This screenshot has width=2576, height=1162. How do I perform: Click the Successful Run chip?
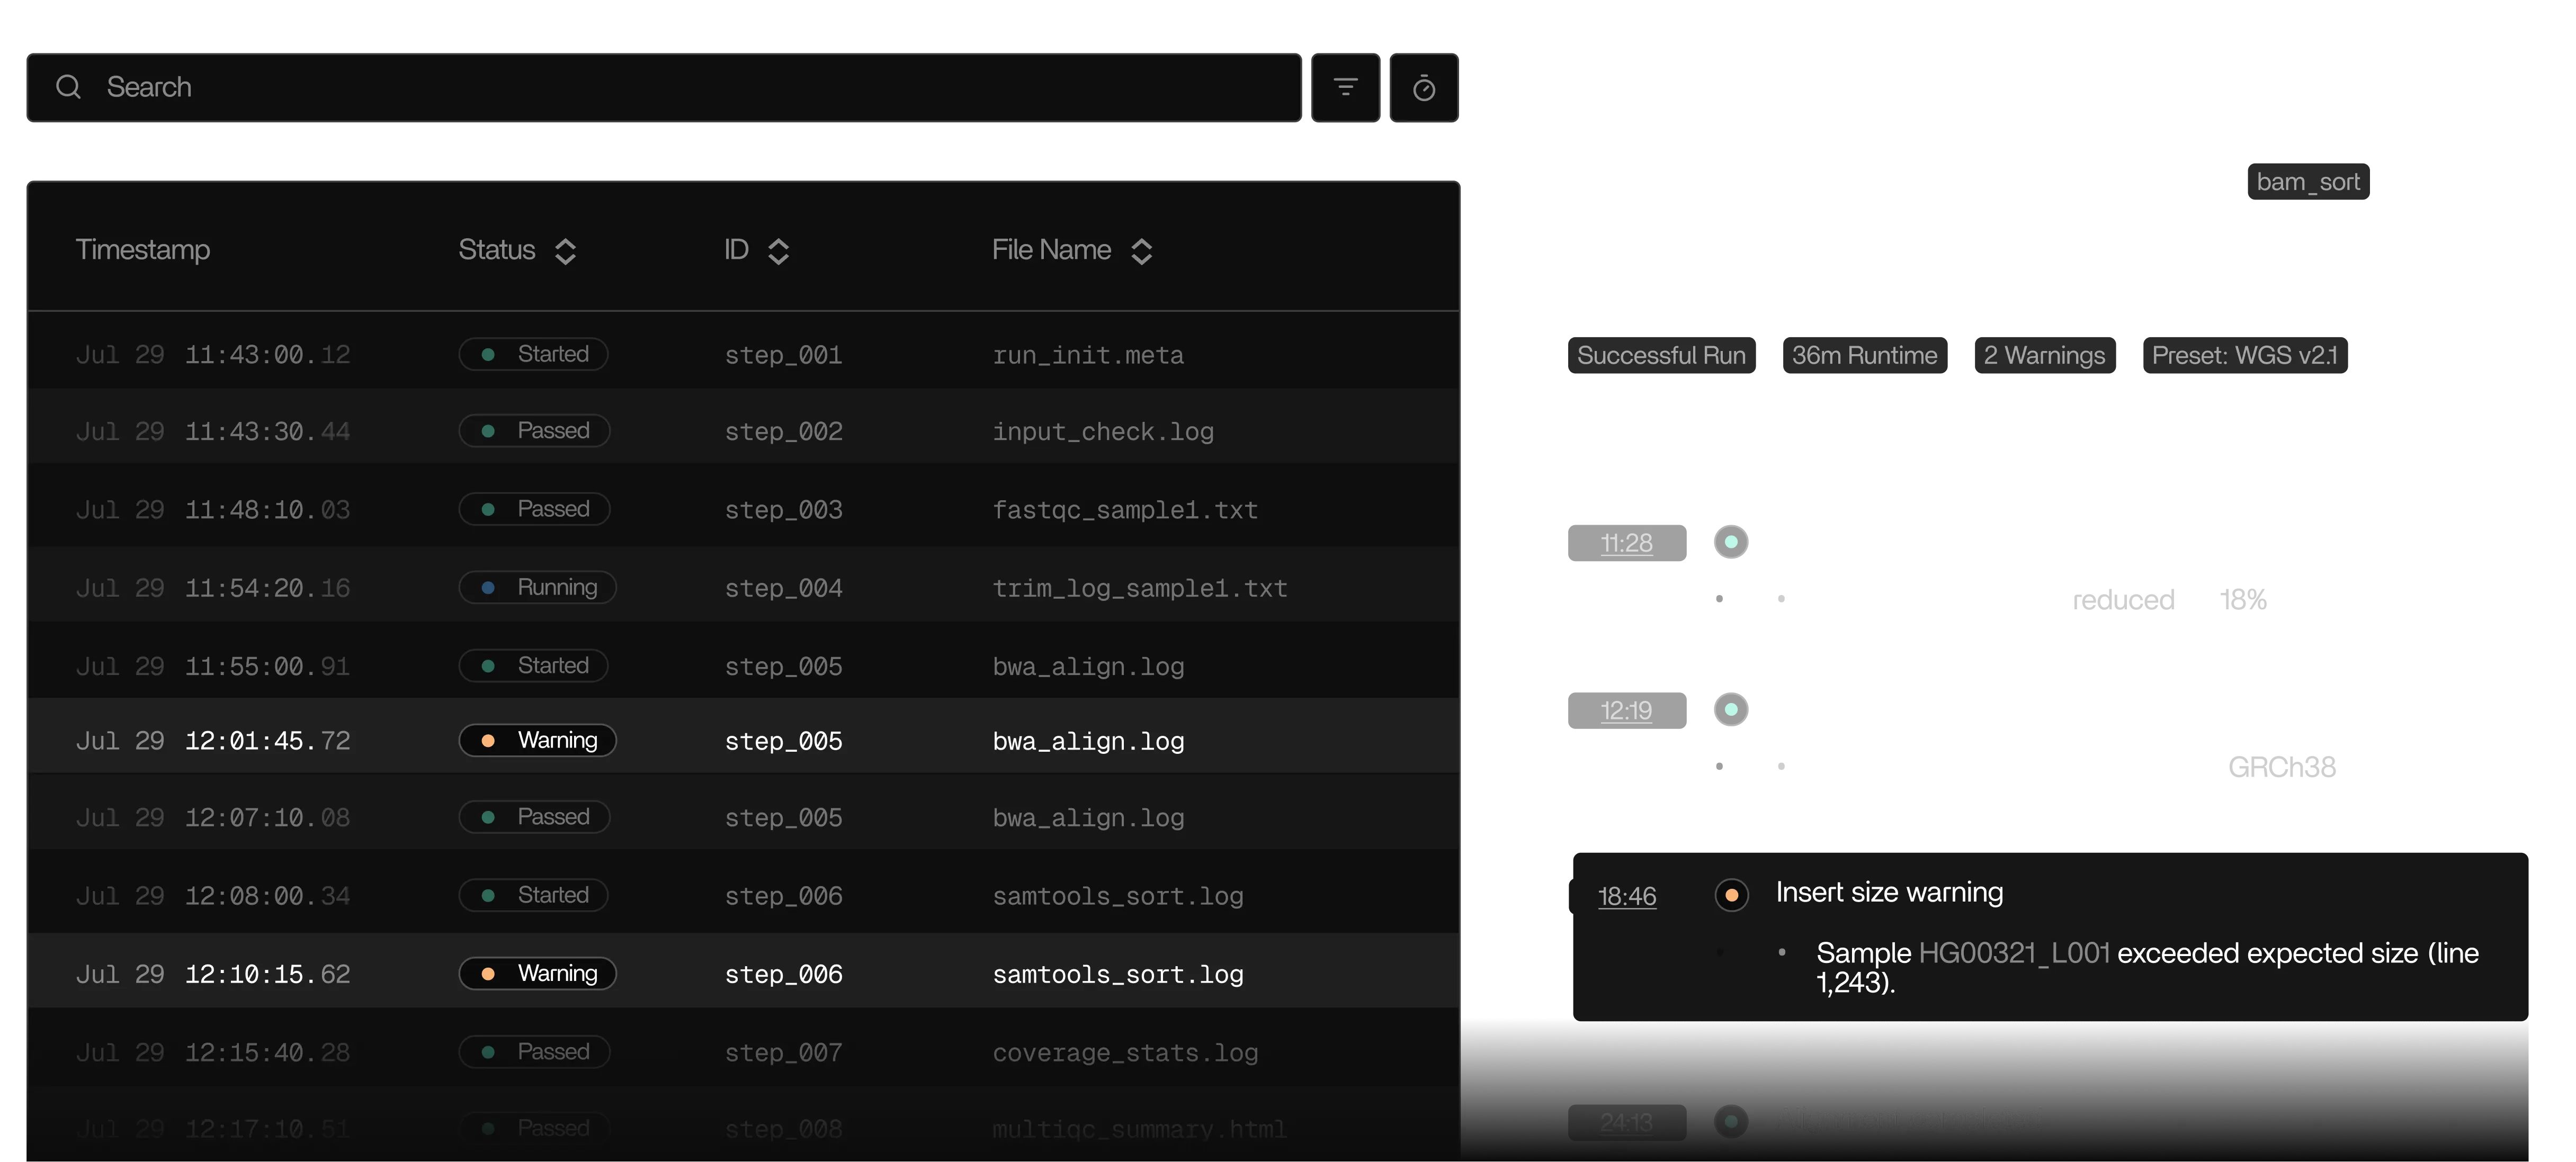tap(1661, 355)
